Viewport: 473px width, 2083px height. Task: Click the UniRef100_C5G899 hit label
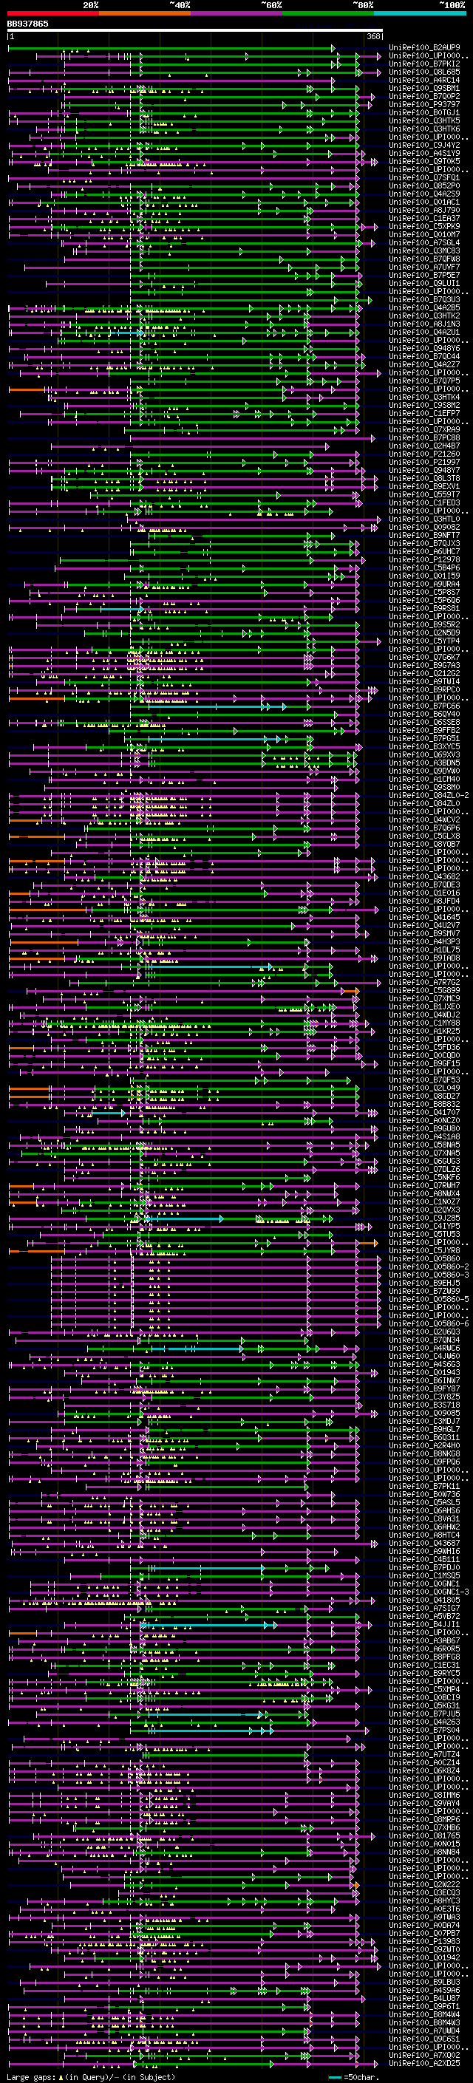click(424, 989)
